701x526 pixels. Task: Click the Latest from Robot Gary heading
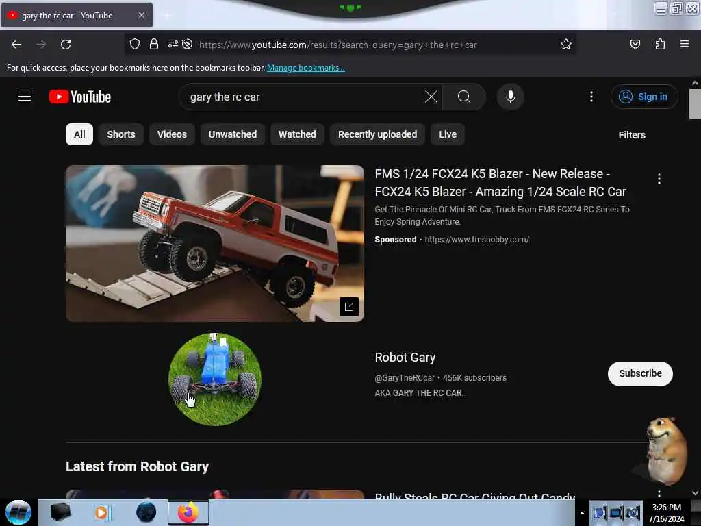137,466
